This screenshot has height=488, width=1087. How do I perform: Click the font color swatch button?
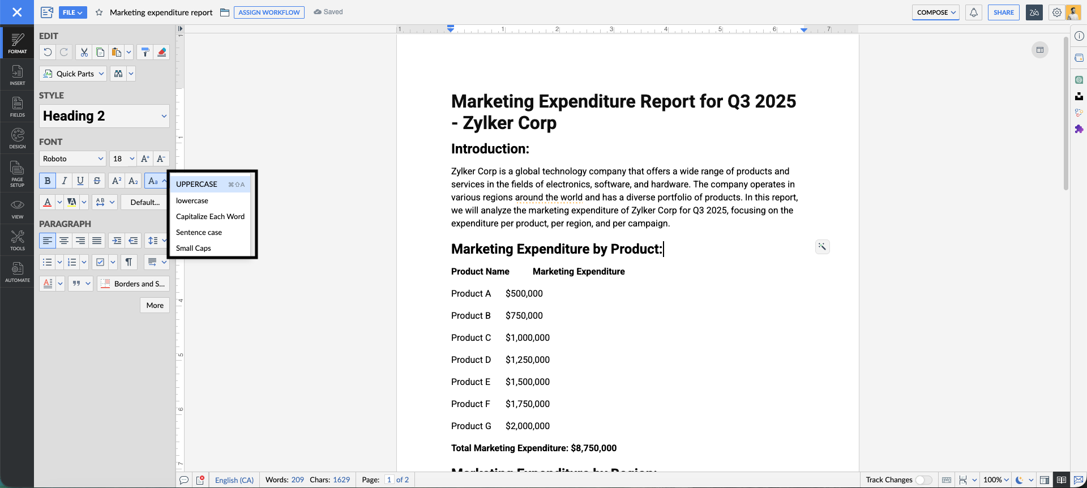pos(48,202)
